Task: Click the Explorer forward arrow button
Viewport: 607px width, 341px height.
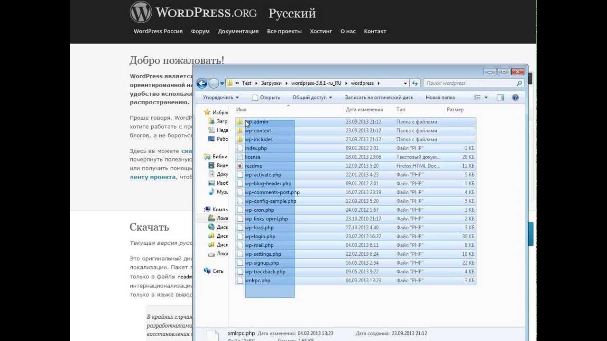Action: coord(214,83)
